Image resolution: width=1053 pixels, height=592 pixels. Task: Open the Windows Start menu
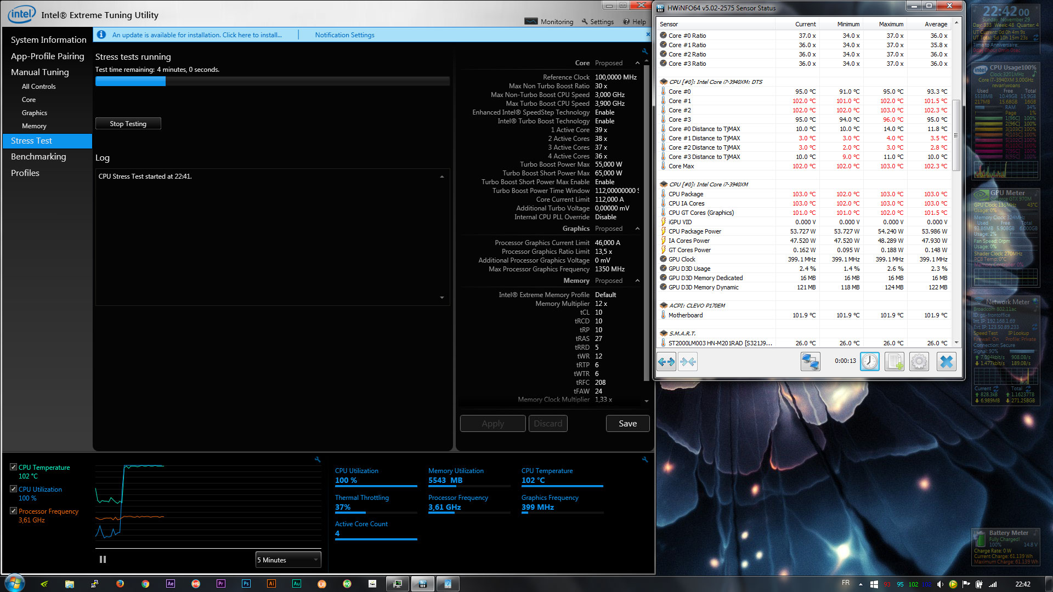pos(15,583)
